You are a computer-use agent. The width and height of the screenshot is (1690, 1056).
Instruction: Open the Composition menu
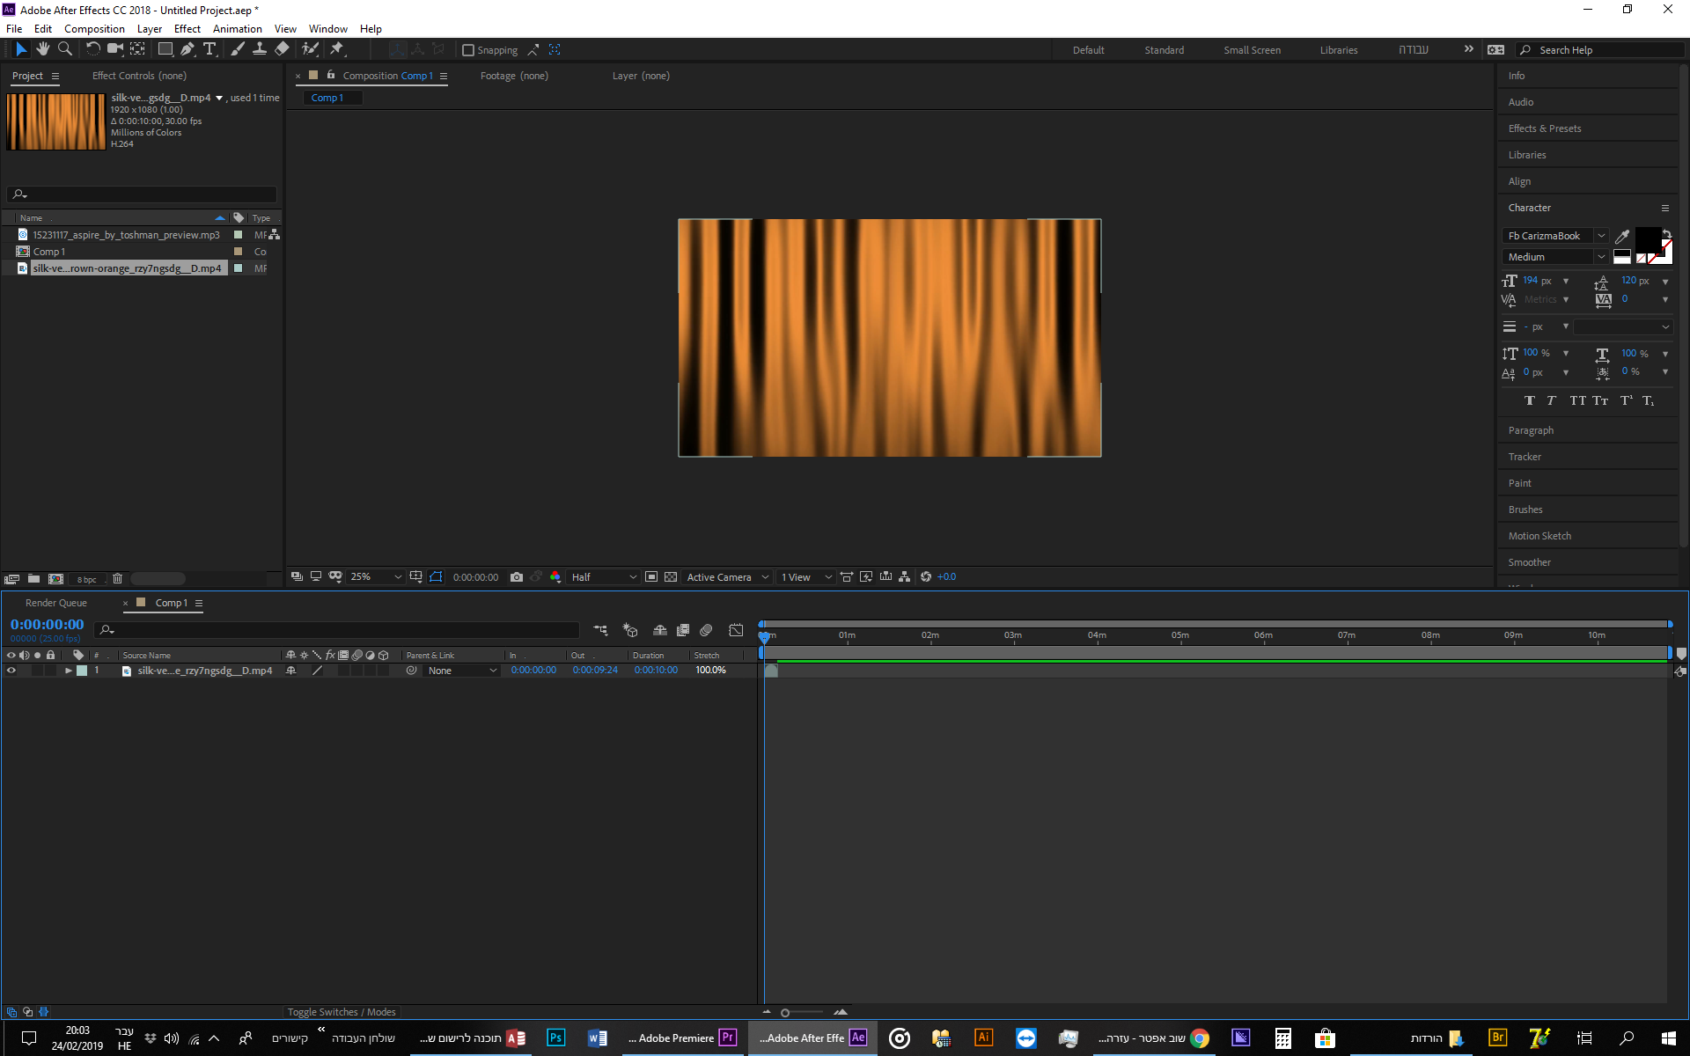coord(94,28)
